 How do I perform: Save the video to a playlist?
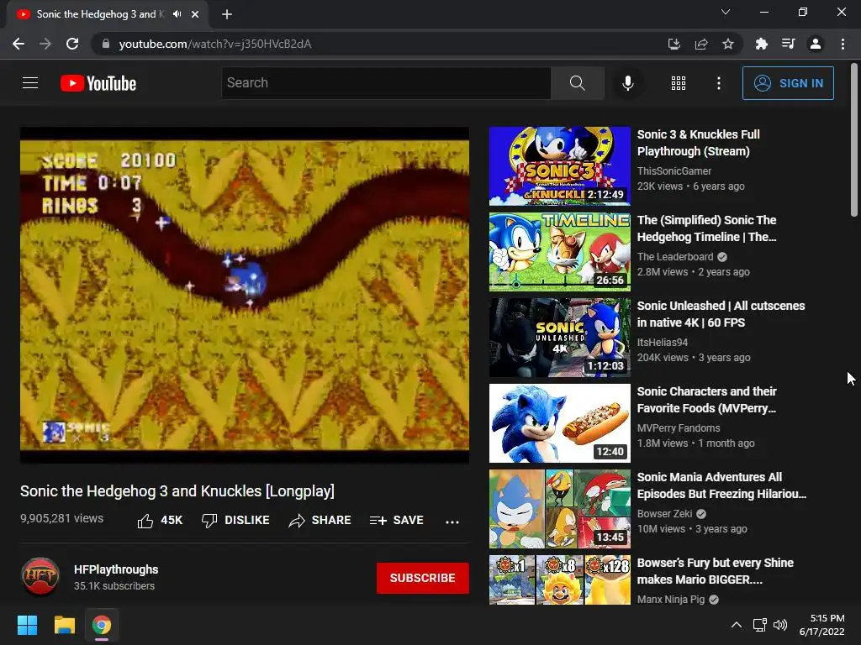(x=397, y=521)
